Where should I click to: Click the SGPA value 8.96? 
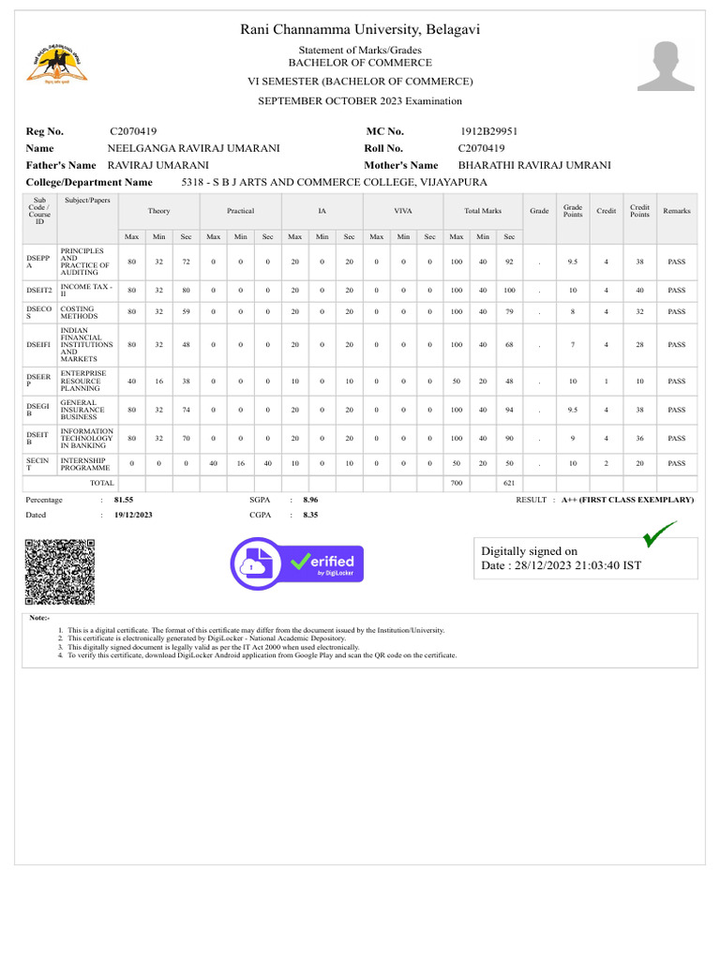310,501
